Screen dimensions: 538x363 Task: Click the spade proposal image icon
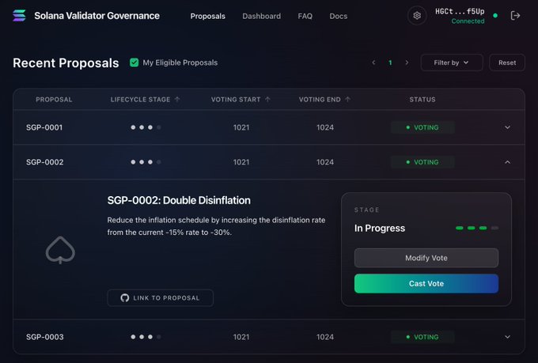pyautogui.click(x=60, y=250)
